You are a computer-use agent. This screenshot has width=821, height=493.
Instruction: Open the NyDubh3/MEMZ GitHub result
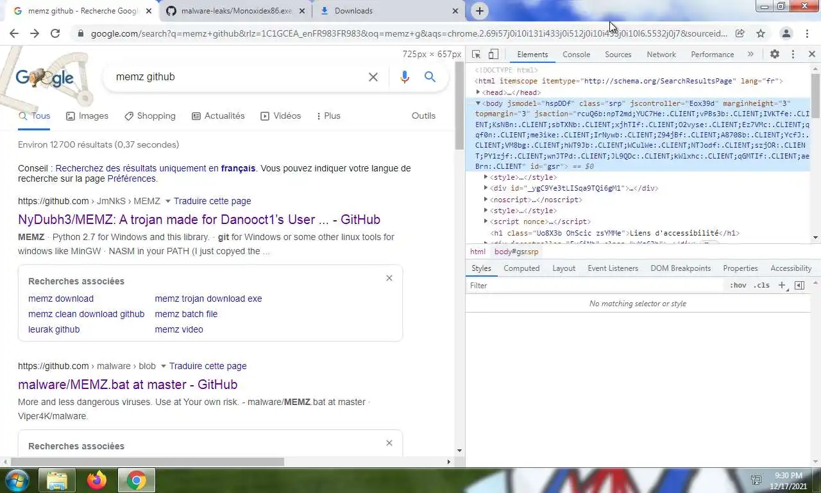[x=199, y=220]
